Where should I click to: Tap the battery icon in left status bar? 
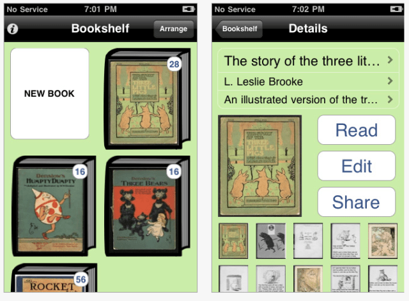(189, 10)
